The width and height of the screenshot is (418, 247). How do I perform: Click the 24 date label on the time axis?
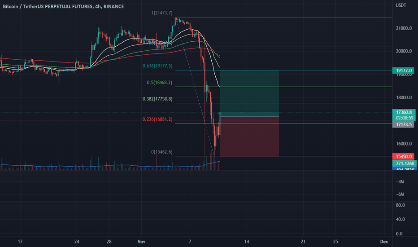pyautogui.click(x=77, y=242)
